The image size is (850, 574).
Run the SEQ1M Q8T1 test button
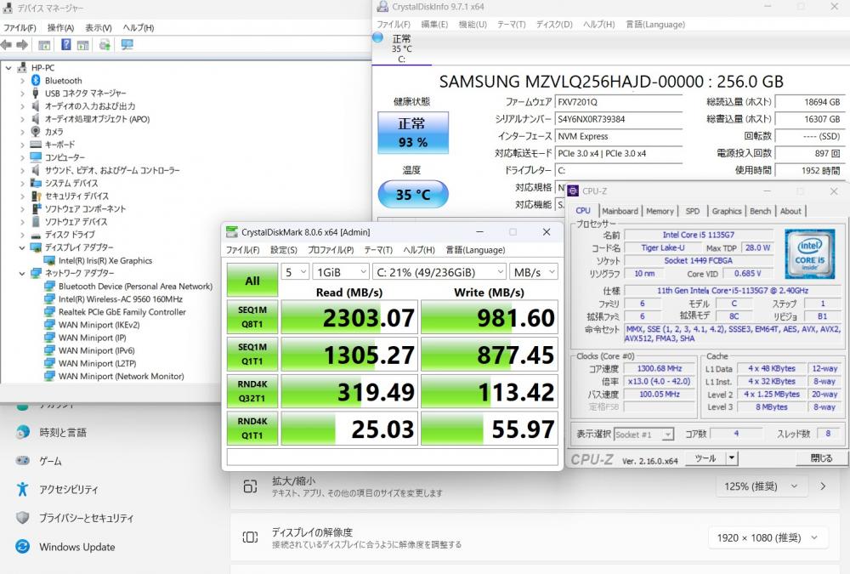(x=252, y=317)
